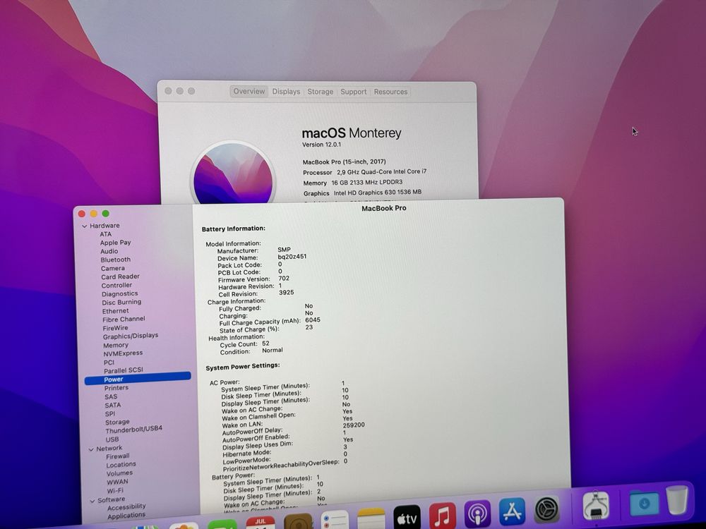The width and height of the screenshot is (706, 529).
Task: Click the Version 12.0.1 text
Action: click(321, 145)
